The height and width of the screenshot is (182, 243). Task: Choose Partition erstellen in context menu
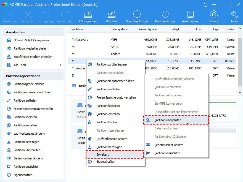[115, 114]
